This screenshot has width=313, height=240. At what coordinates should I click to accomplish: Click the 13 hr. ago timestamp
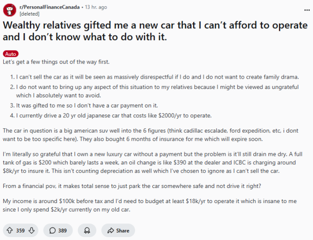[x=96, y=7]
